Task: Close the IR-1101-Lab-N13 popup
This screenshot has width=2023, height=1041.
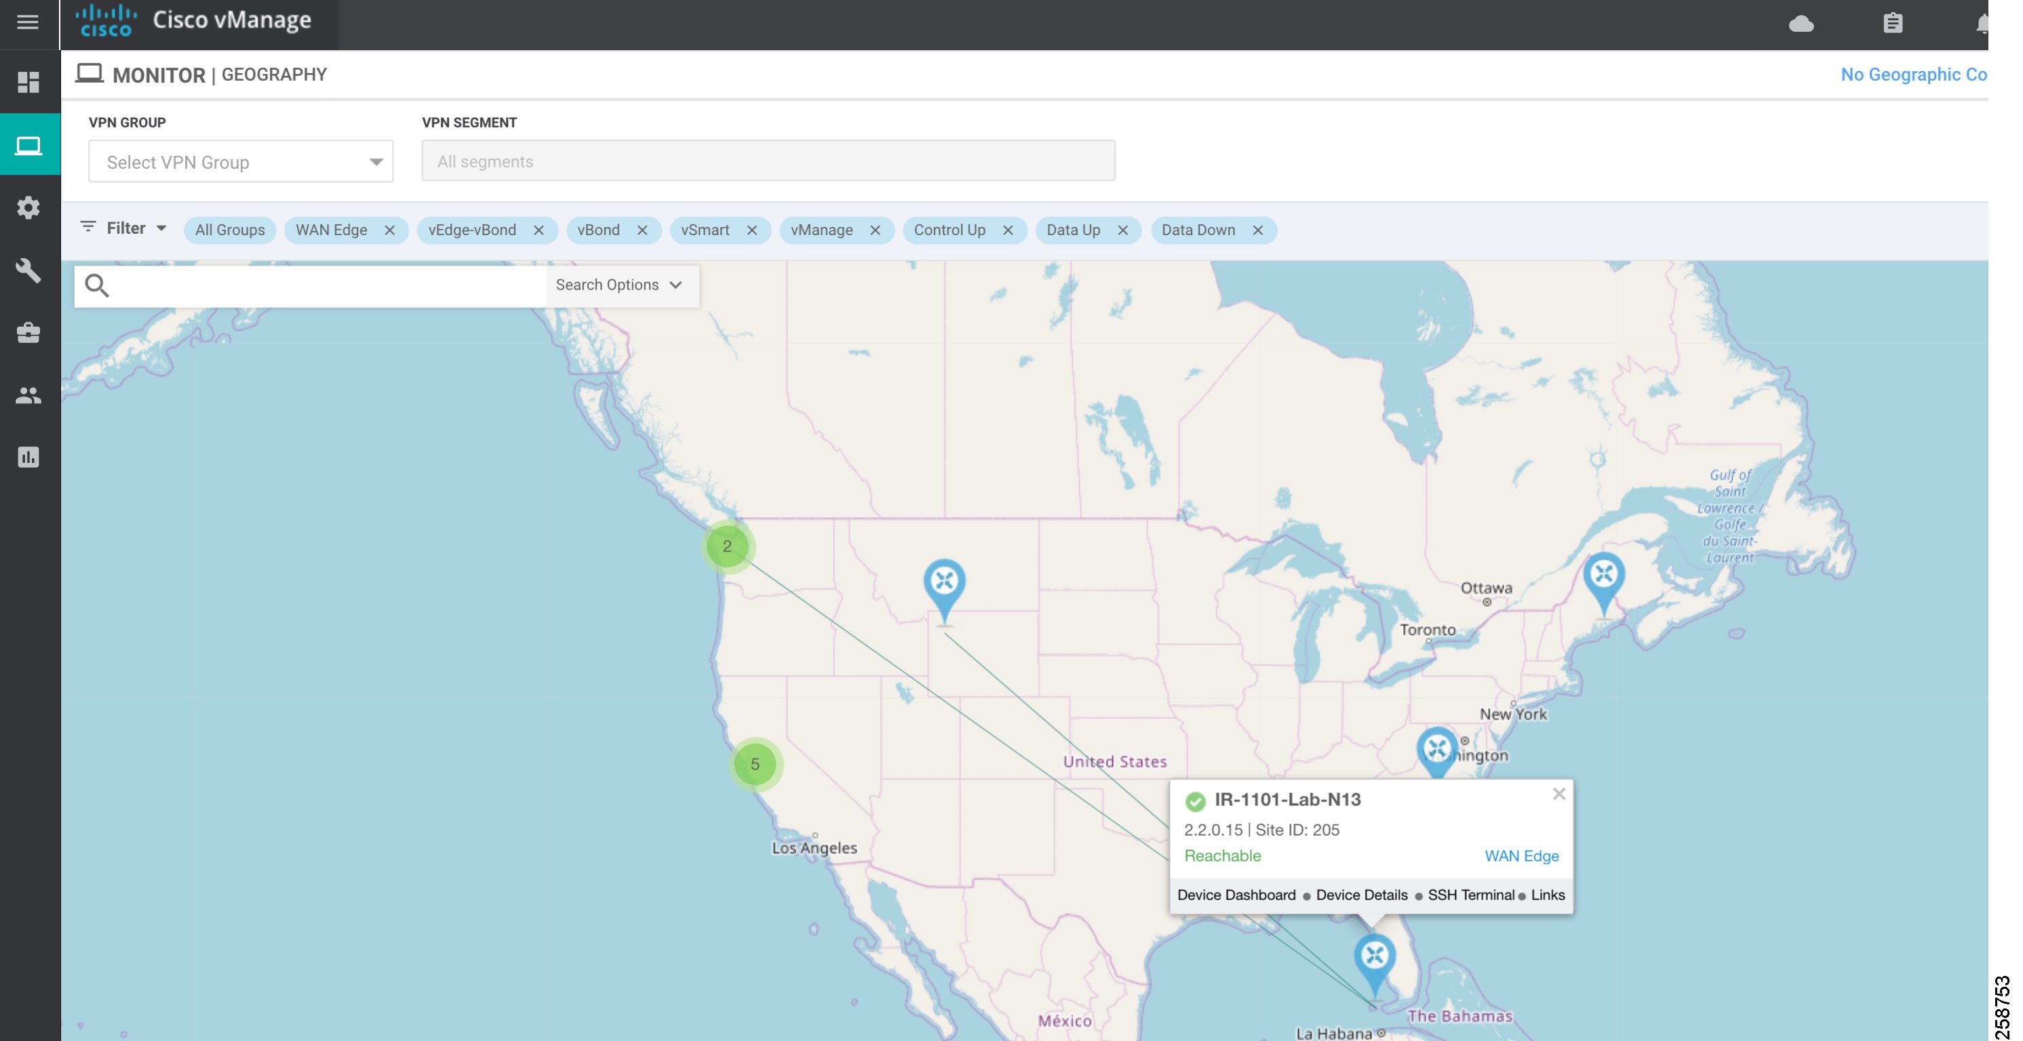Action: click(x=1559, y=794)
